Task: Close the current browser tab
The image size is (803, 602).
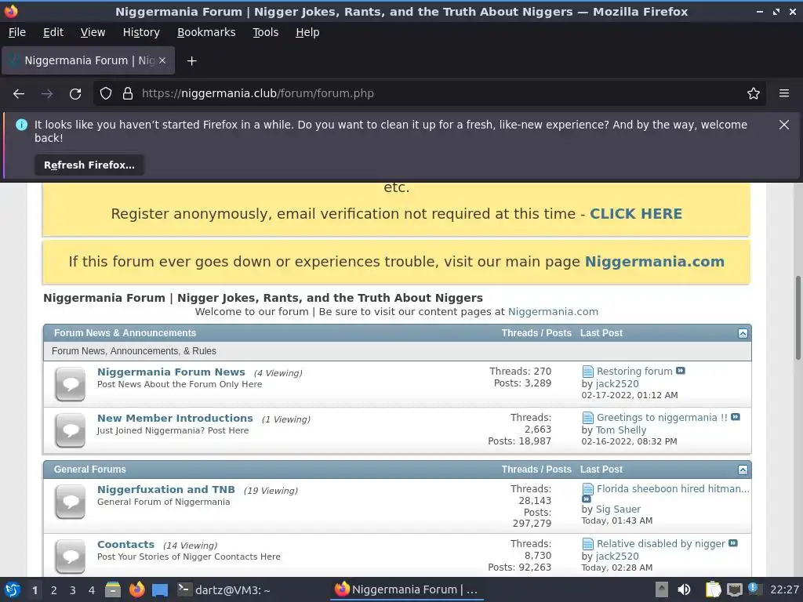Action: [x=162, y=60]
